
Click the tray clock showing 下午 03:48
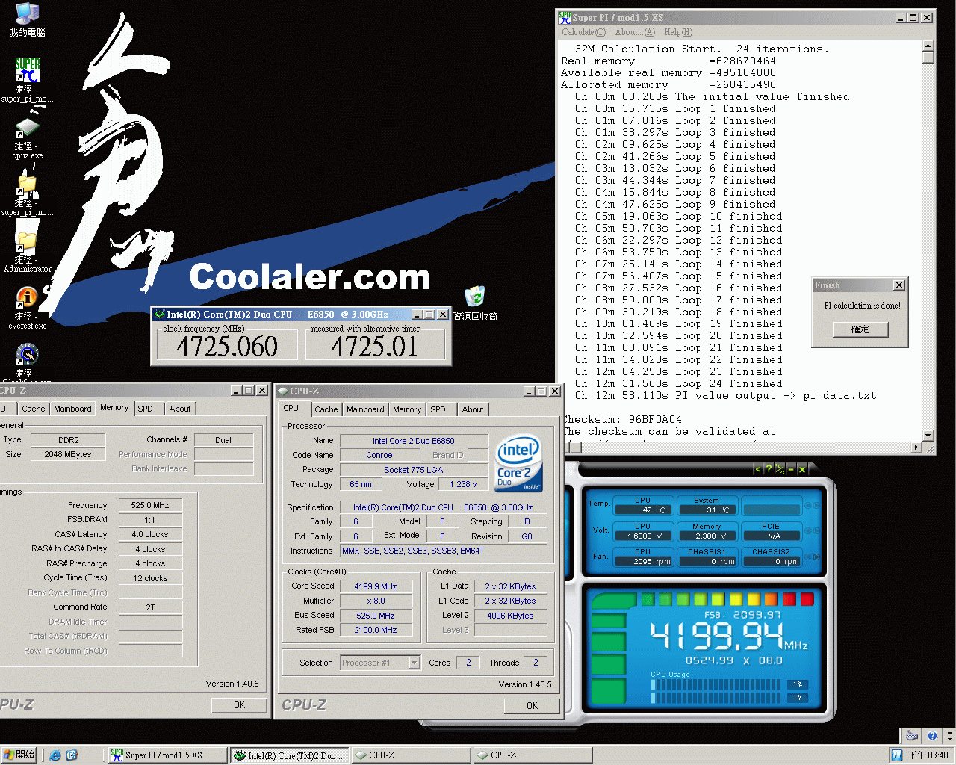point(928,755)
